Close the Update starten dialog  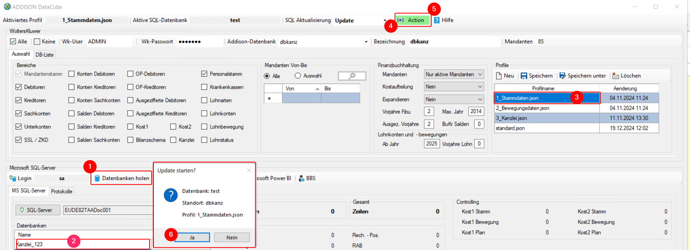tap(249, 170)
